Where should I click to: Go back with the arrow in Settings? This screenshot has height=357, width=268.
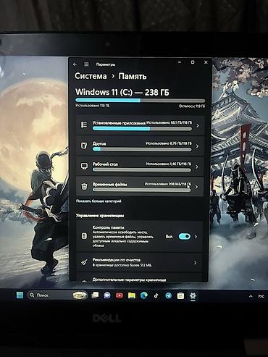pos(75,64)
